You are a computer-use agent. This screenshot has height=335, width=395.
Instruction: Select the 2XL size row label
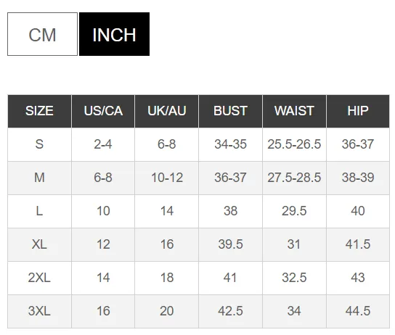[x=39, y=278]
